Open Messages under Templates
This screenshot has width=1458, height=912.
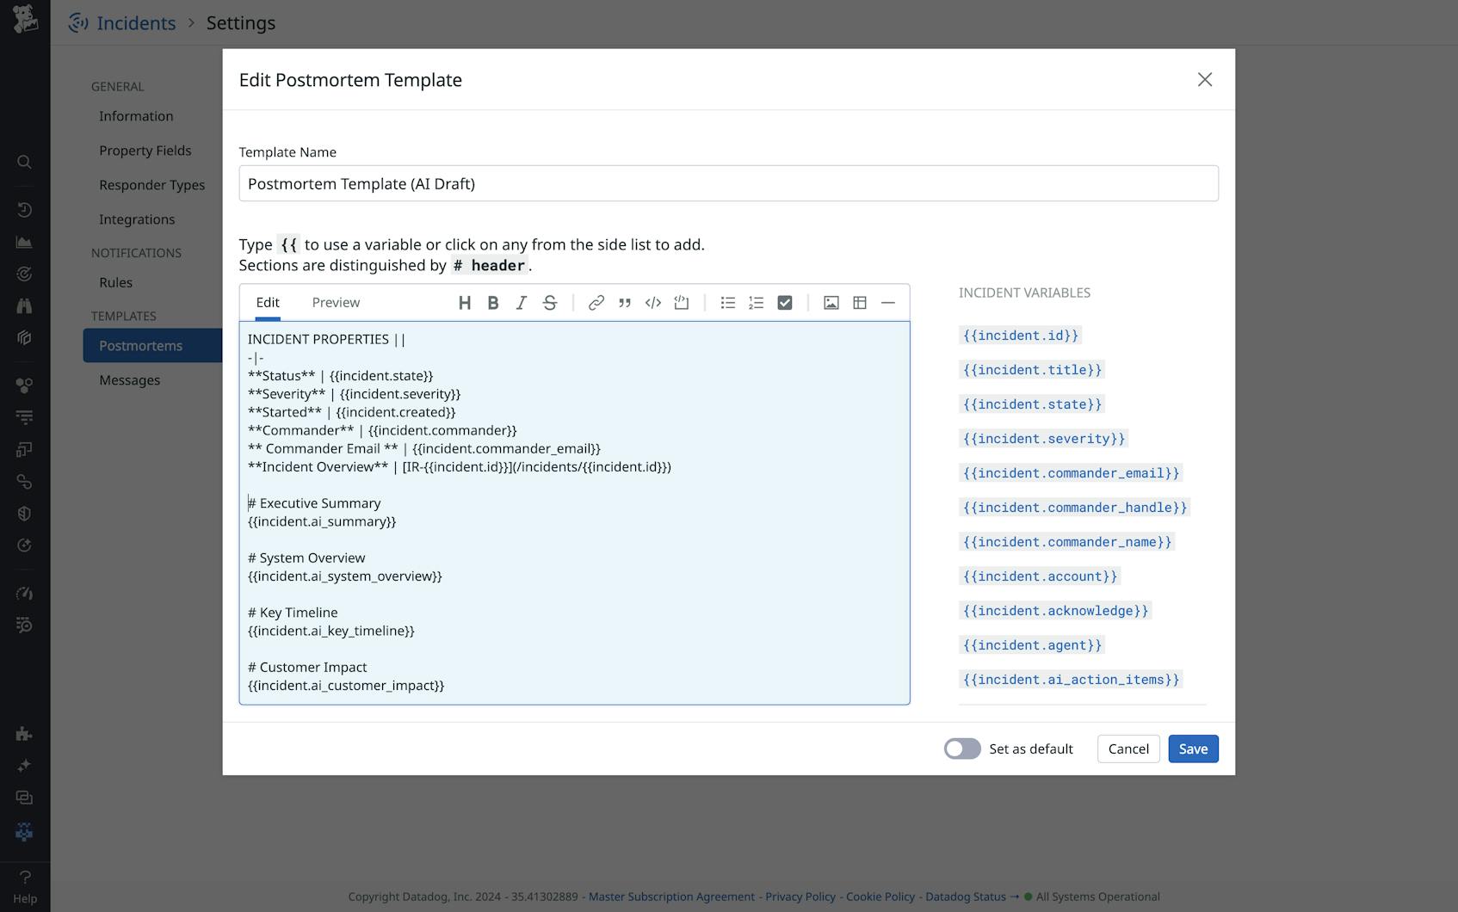129,379
